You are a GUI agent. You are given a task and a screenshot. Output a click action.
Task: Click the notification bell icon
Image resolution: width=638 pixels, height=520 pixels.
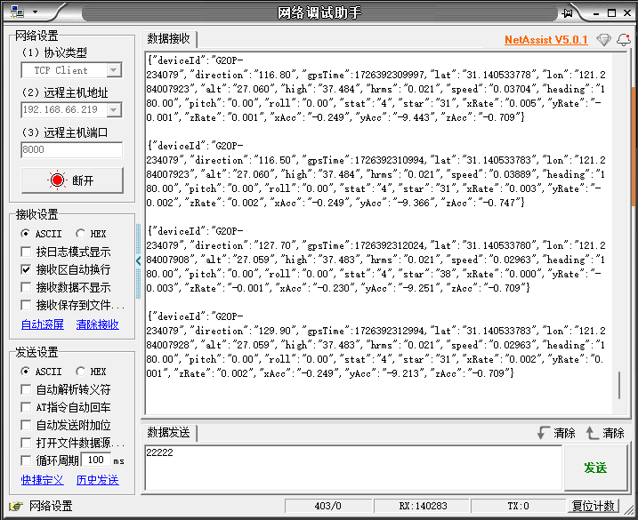point(624,40)
